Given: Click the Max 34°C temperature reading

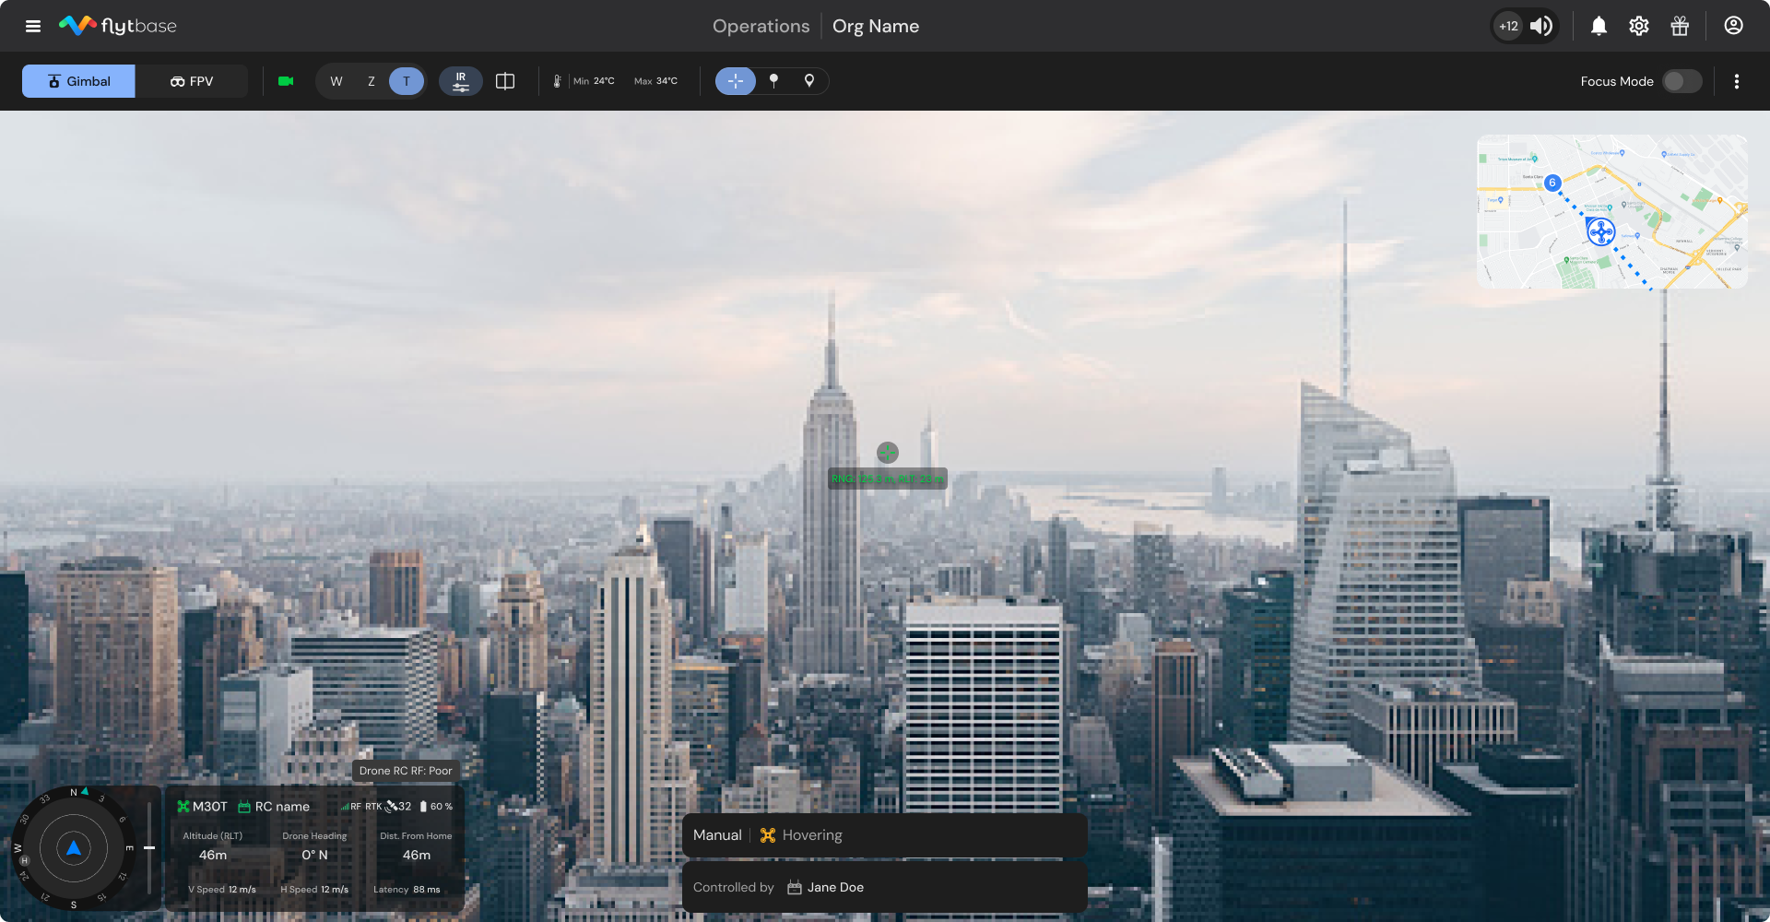Looking at the screenshot, I should (655, 81).
